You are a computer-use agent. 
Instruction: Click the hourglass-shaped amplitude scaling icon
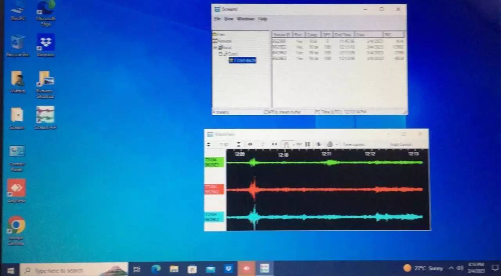coord(238,144)
